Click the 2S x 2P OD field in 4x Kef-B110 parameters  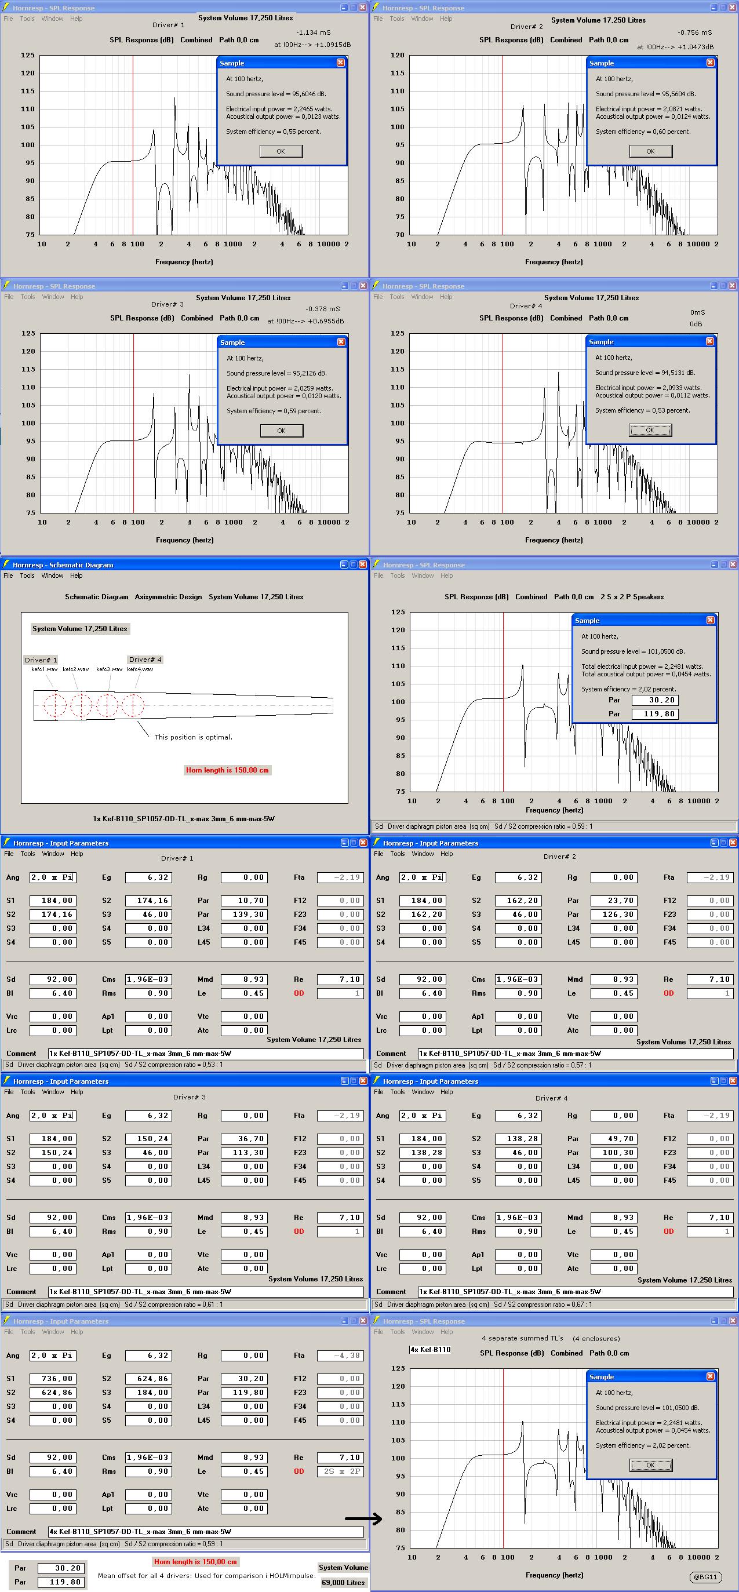click(340, 1471)
